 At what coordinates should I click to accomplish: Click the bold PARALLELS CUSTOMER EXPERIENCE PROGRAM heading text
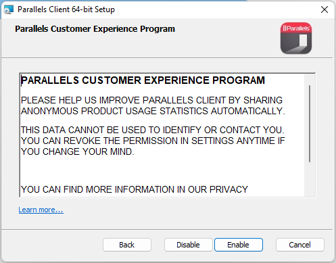coord(143,80)
